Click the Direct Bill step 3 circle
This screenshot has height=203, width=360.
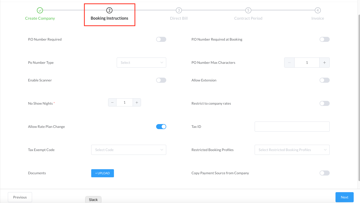[179, 10]
